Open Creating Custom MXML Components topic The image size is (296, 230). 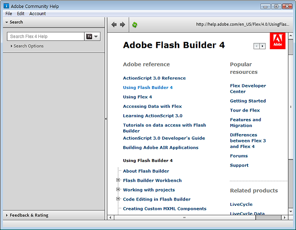pos(164,209)
